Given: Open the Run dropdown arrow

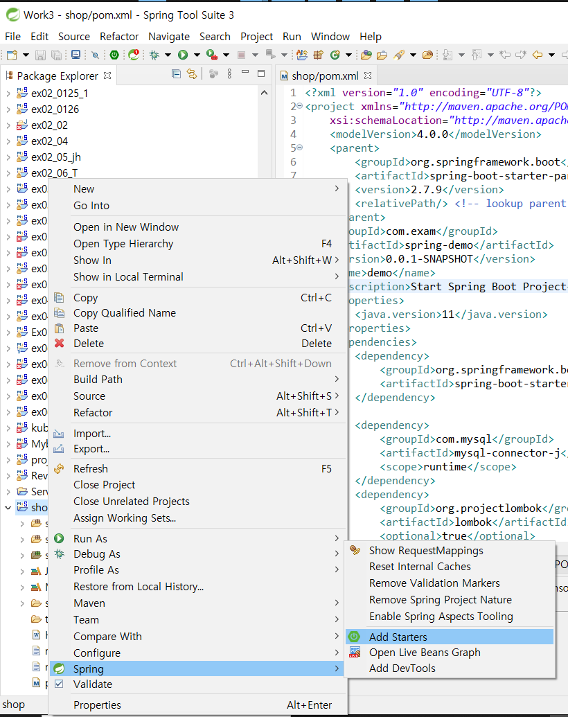Looking at the screenshot, I should (197, 55).
